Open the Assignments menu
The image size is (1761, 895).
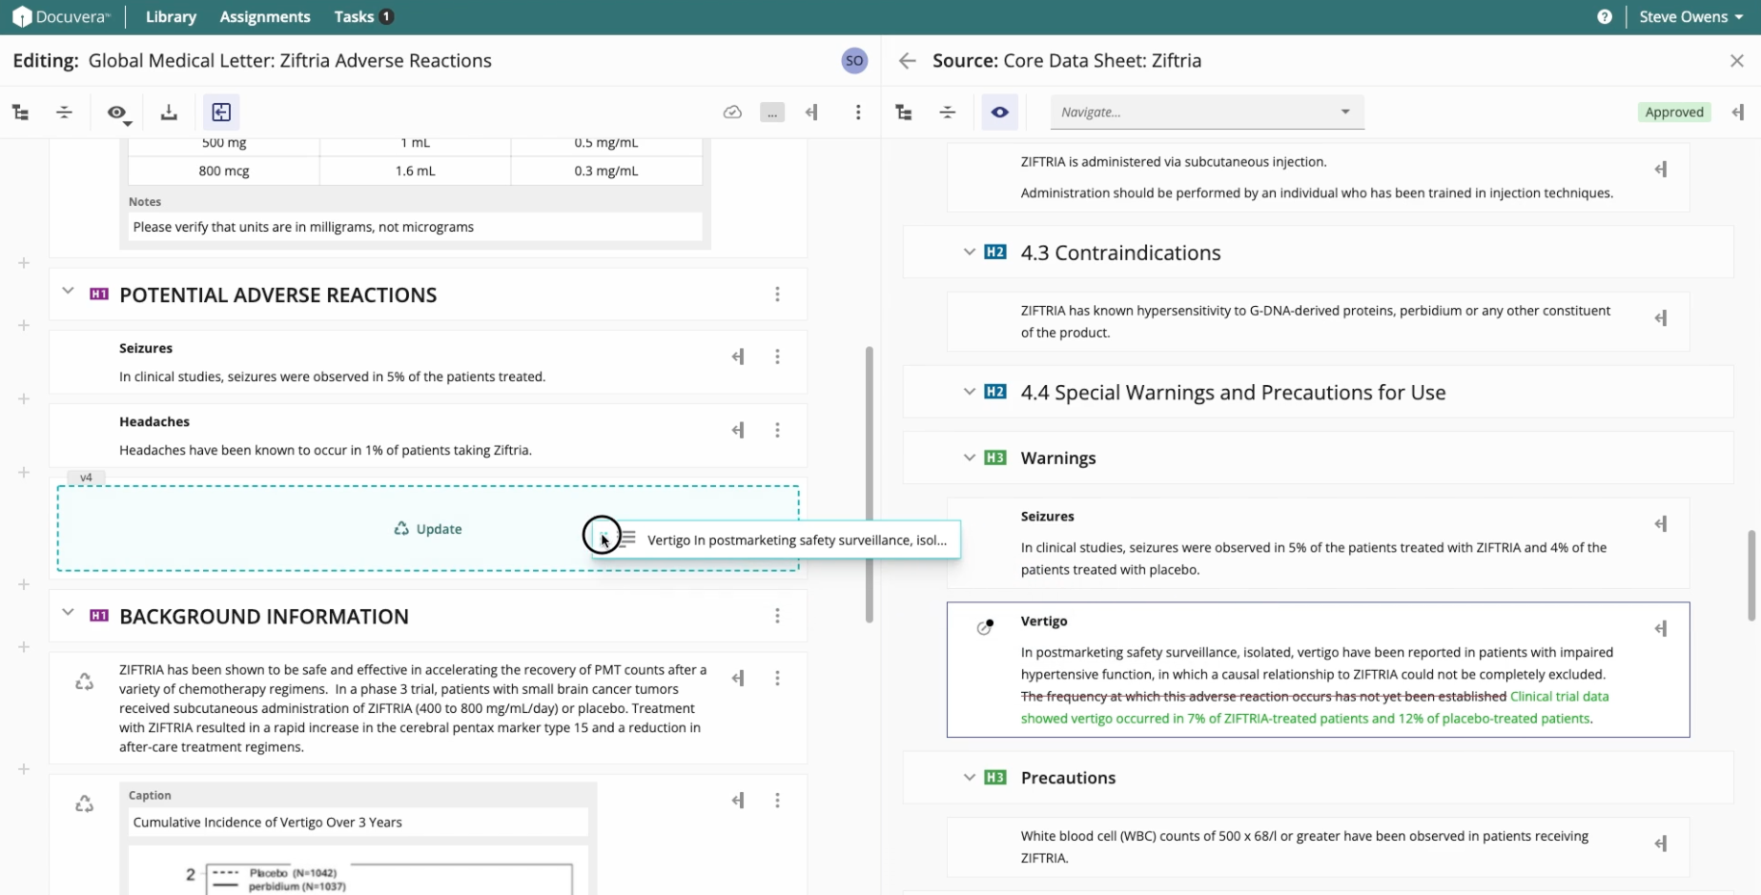point(265,17)
